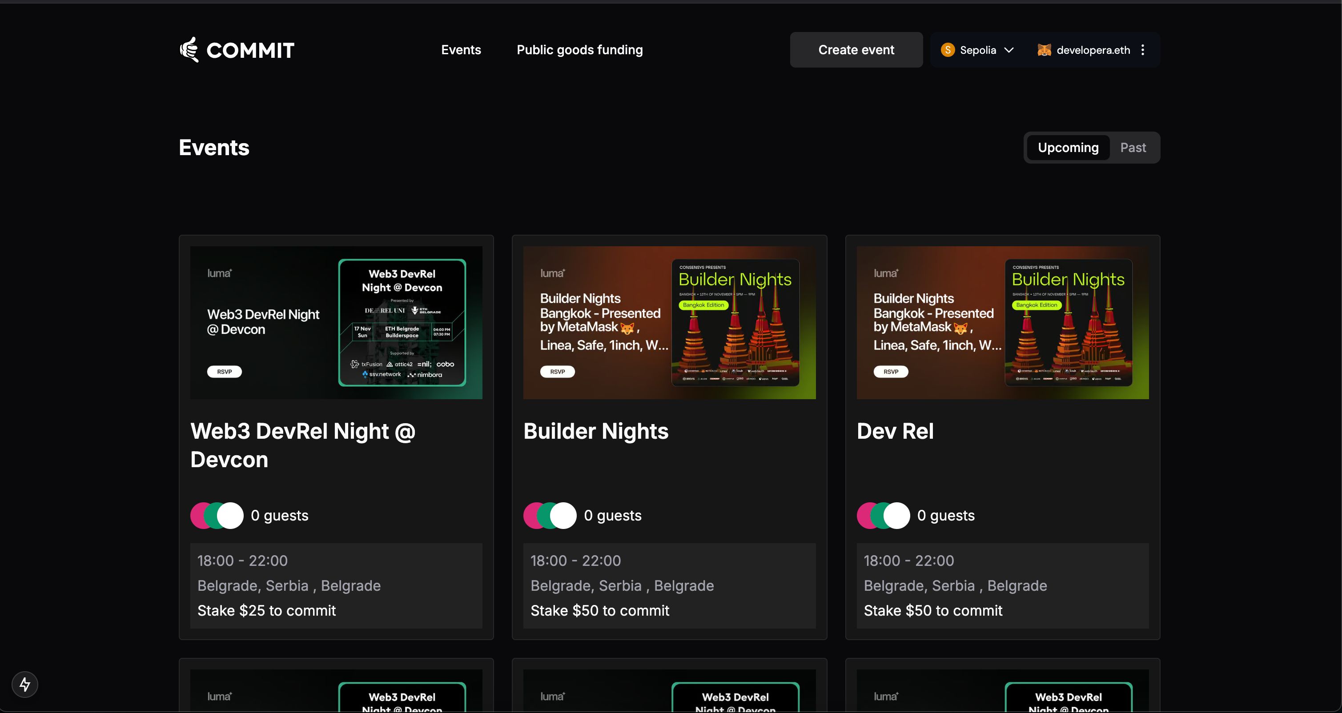This screenshot has height=713, width=1342.
Task: Open the Events navigation link
Action: pos(461,50)
